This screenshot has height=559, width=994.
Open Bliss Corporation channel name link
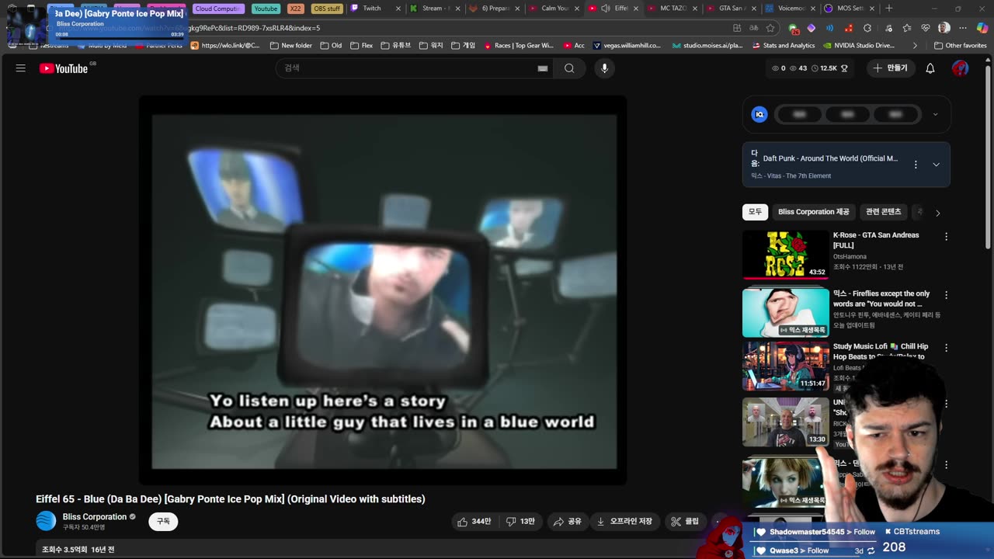coord(95,517)
